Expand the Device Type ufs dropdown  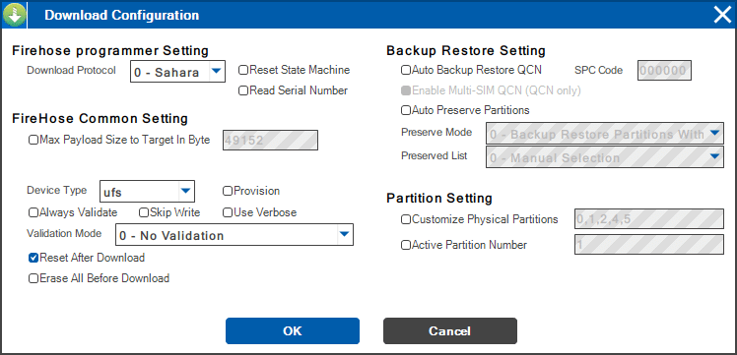click(147, 191)
